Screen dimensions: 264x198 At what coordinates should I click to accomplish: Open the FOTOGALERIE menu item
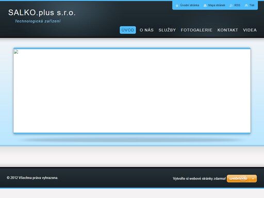click(196, 30)
